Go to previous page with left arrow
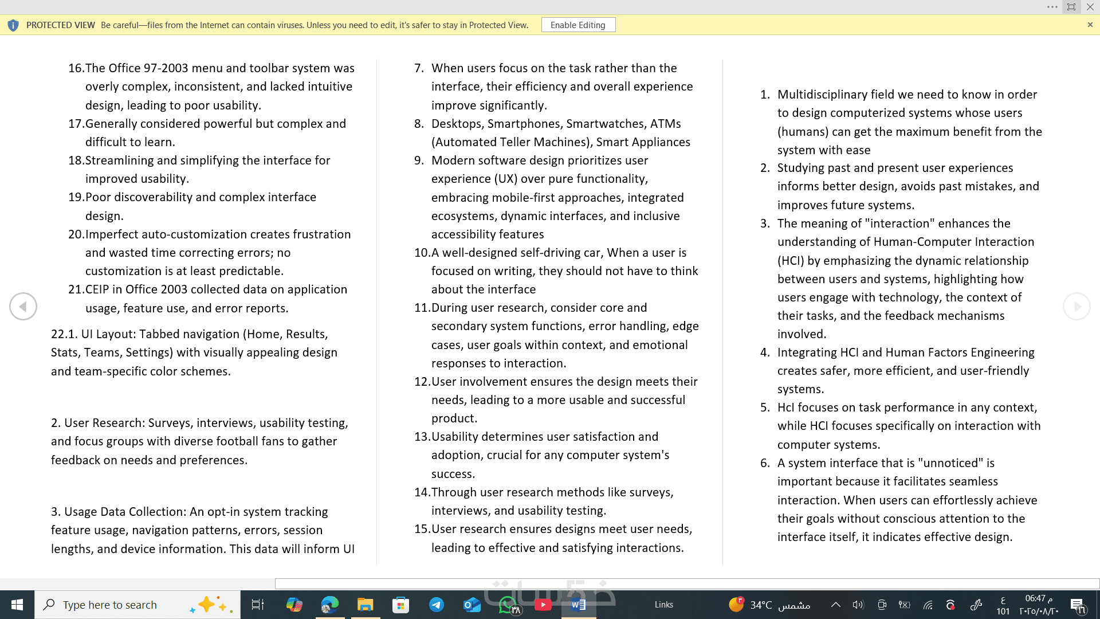 pos(23,307)
